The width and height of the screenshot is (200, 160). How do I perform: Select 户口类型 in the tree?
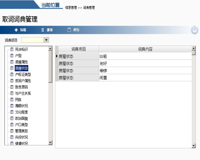point(22,125)
